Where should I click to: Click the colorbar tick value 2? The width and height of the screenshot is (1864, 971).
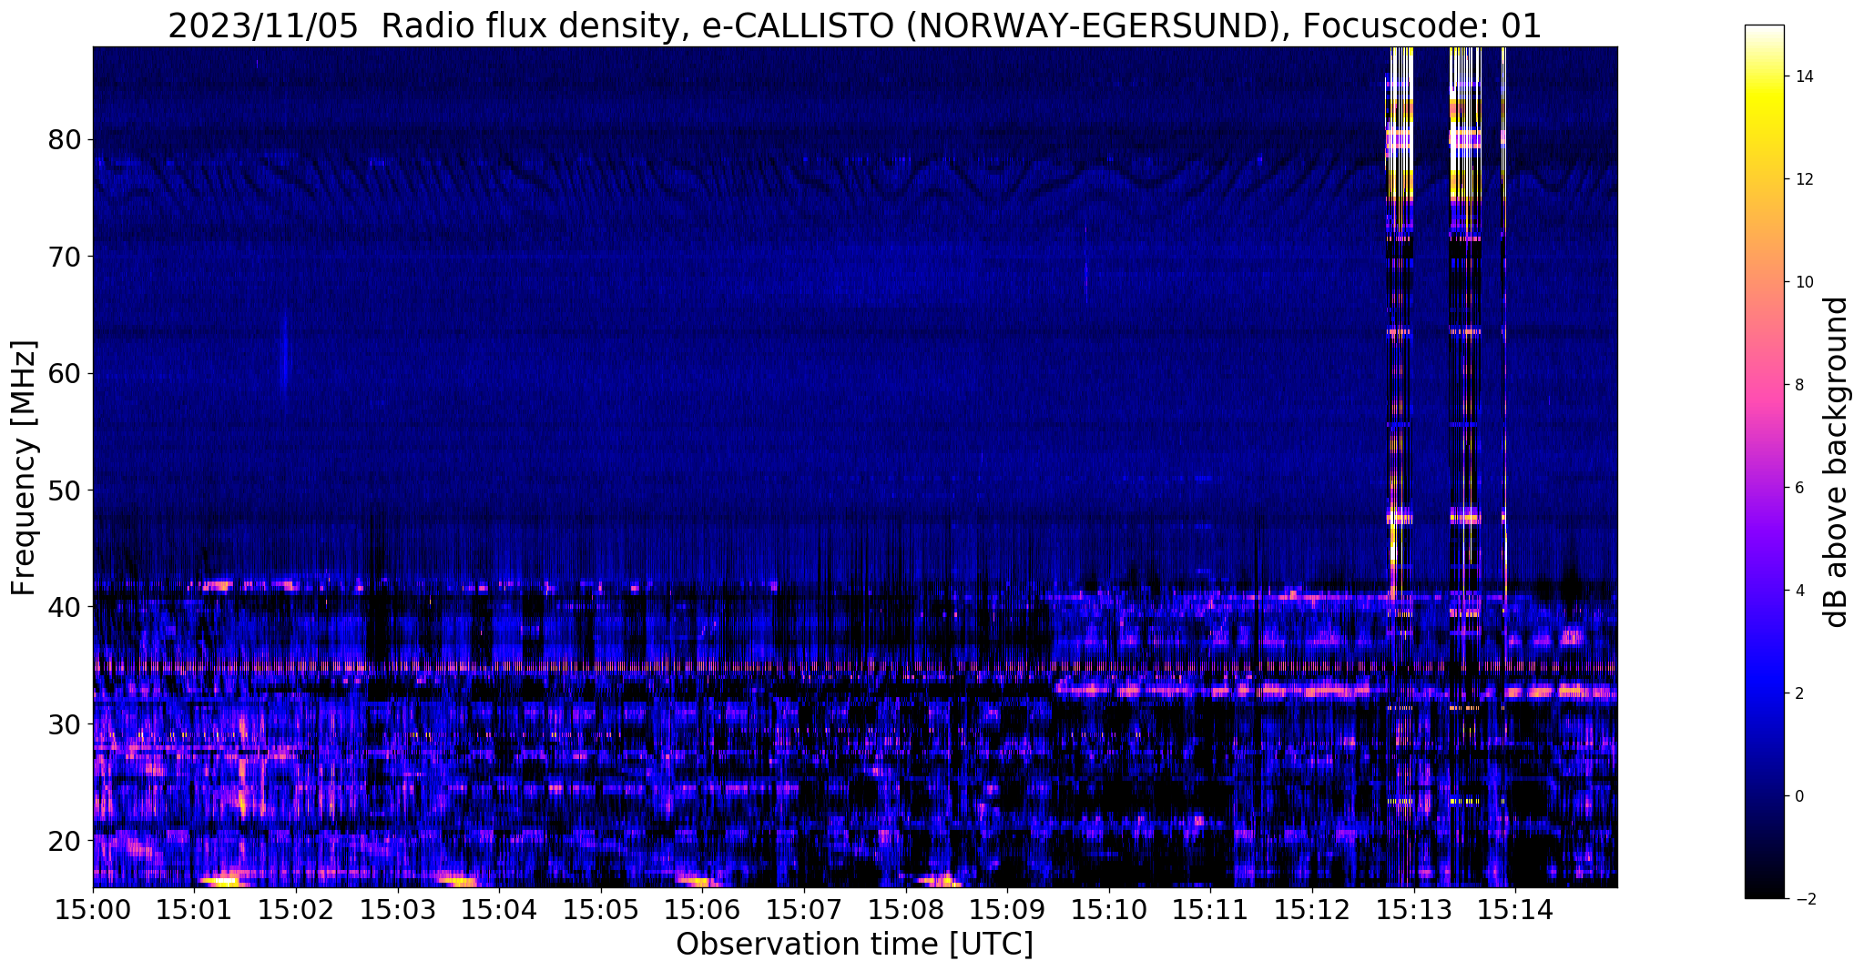pos(1799,693)
